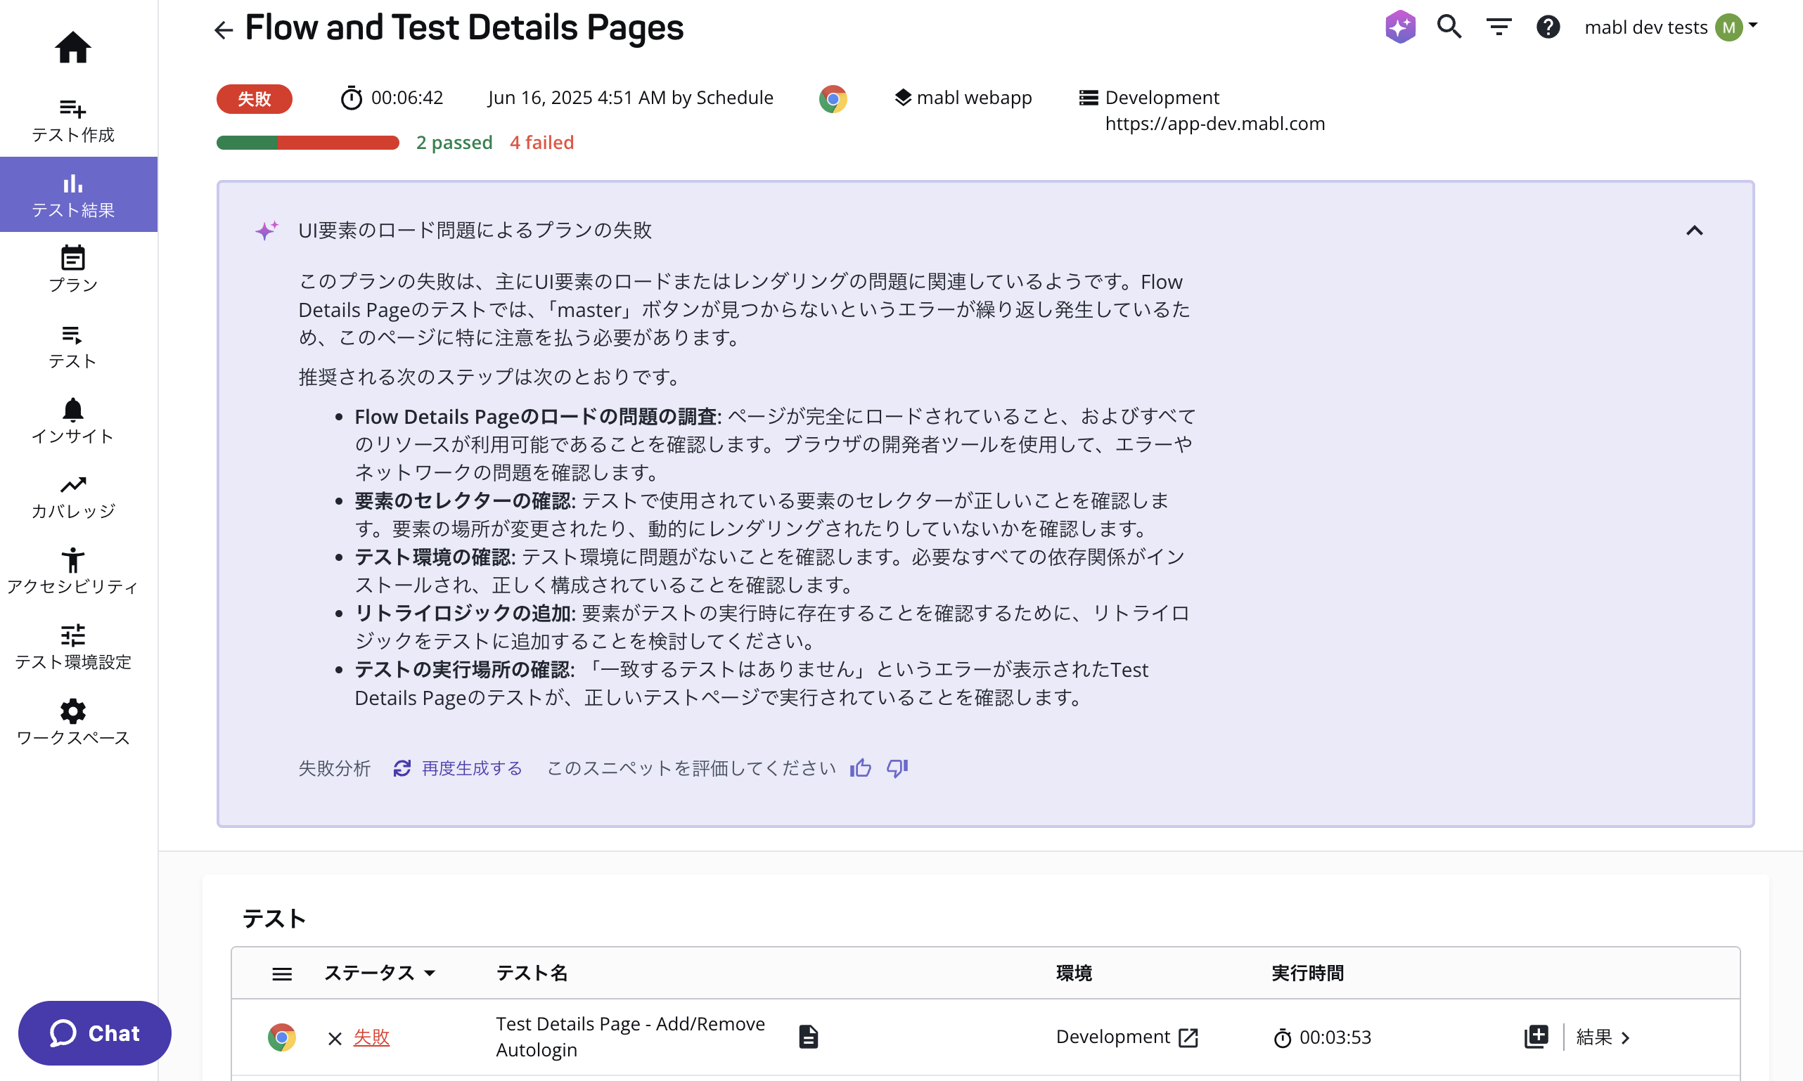The width and height of the screenshot is (1803, 1081).
Task: Open the table columns menu icon
Action: (x=282, y=974)
